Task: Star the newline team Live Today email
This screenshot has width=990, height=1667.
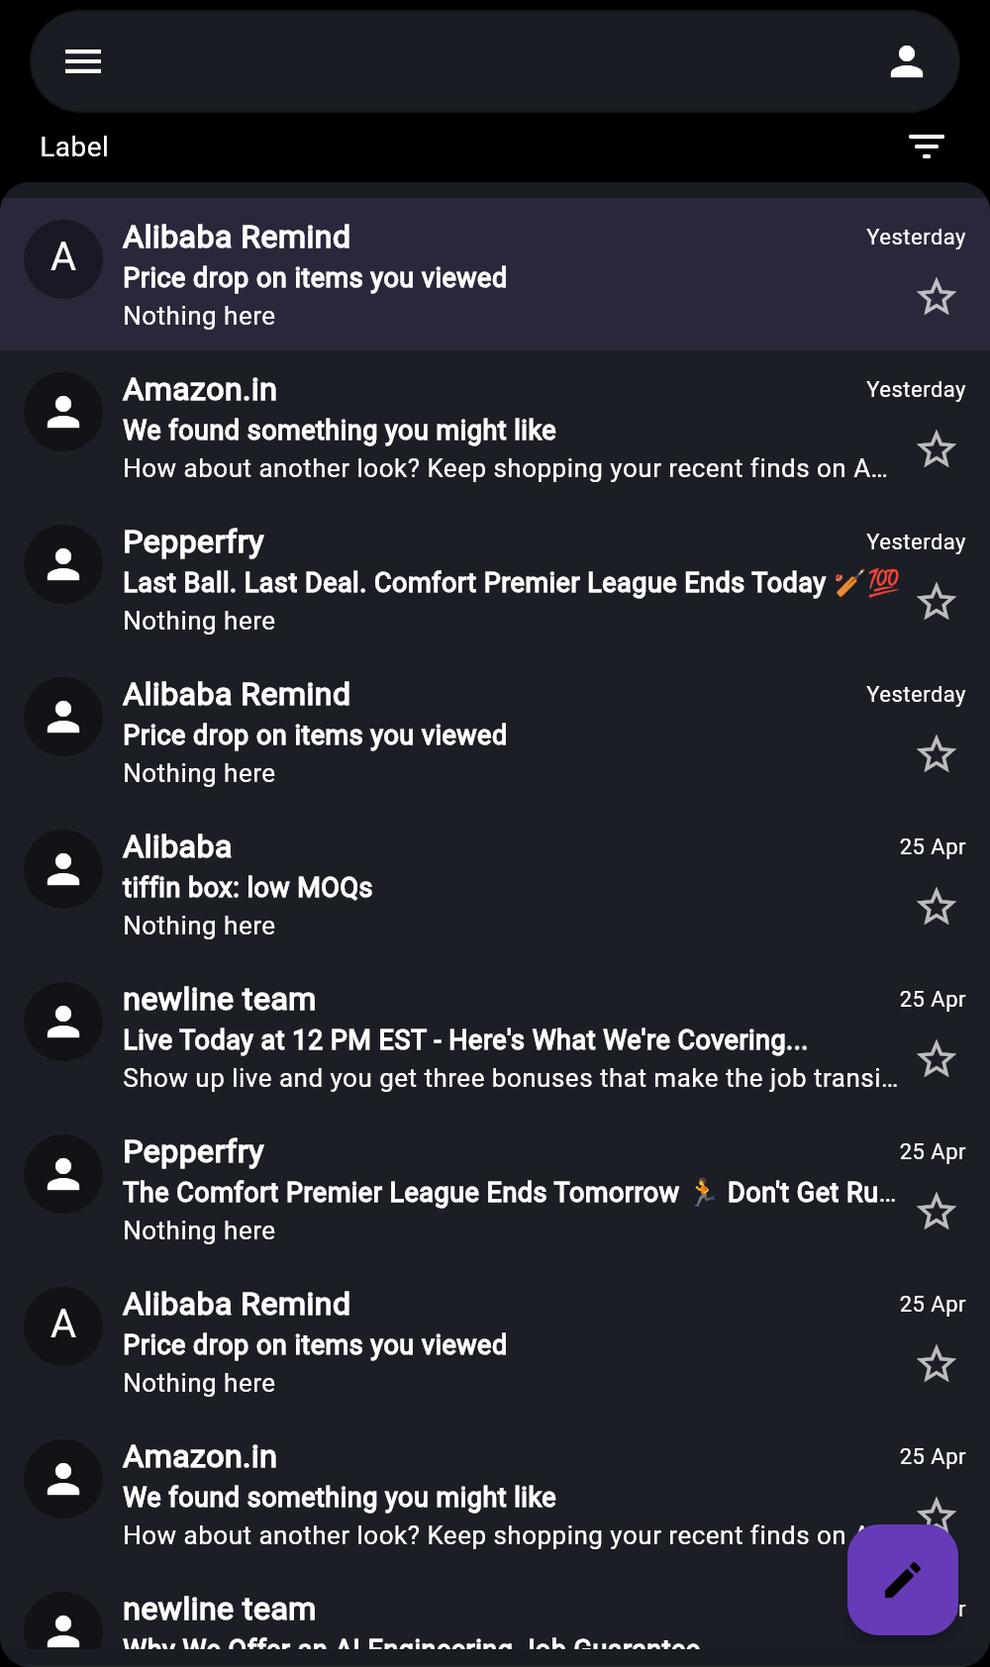Action: [936, 1059]
